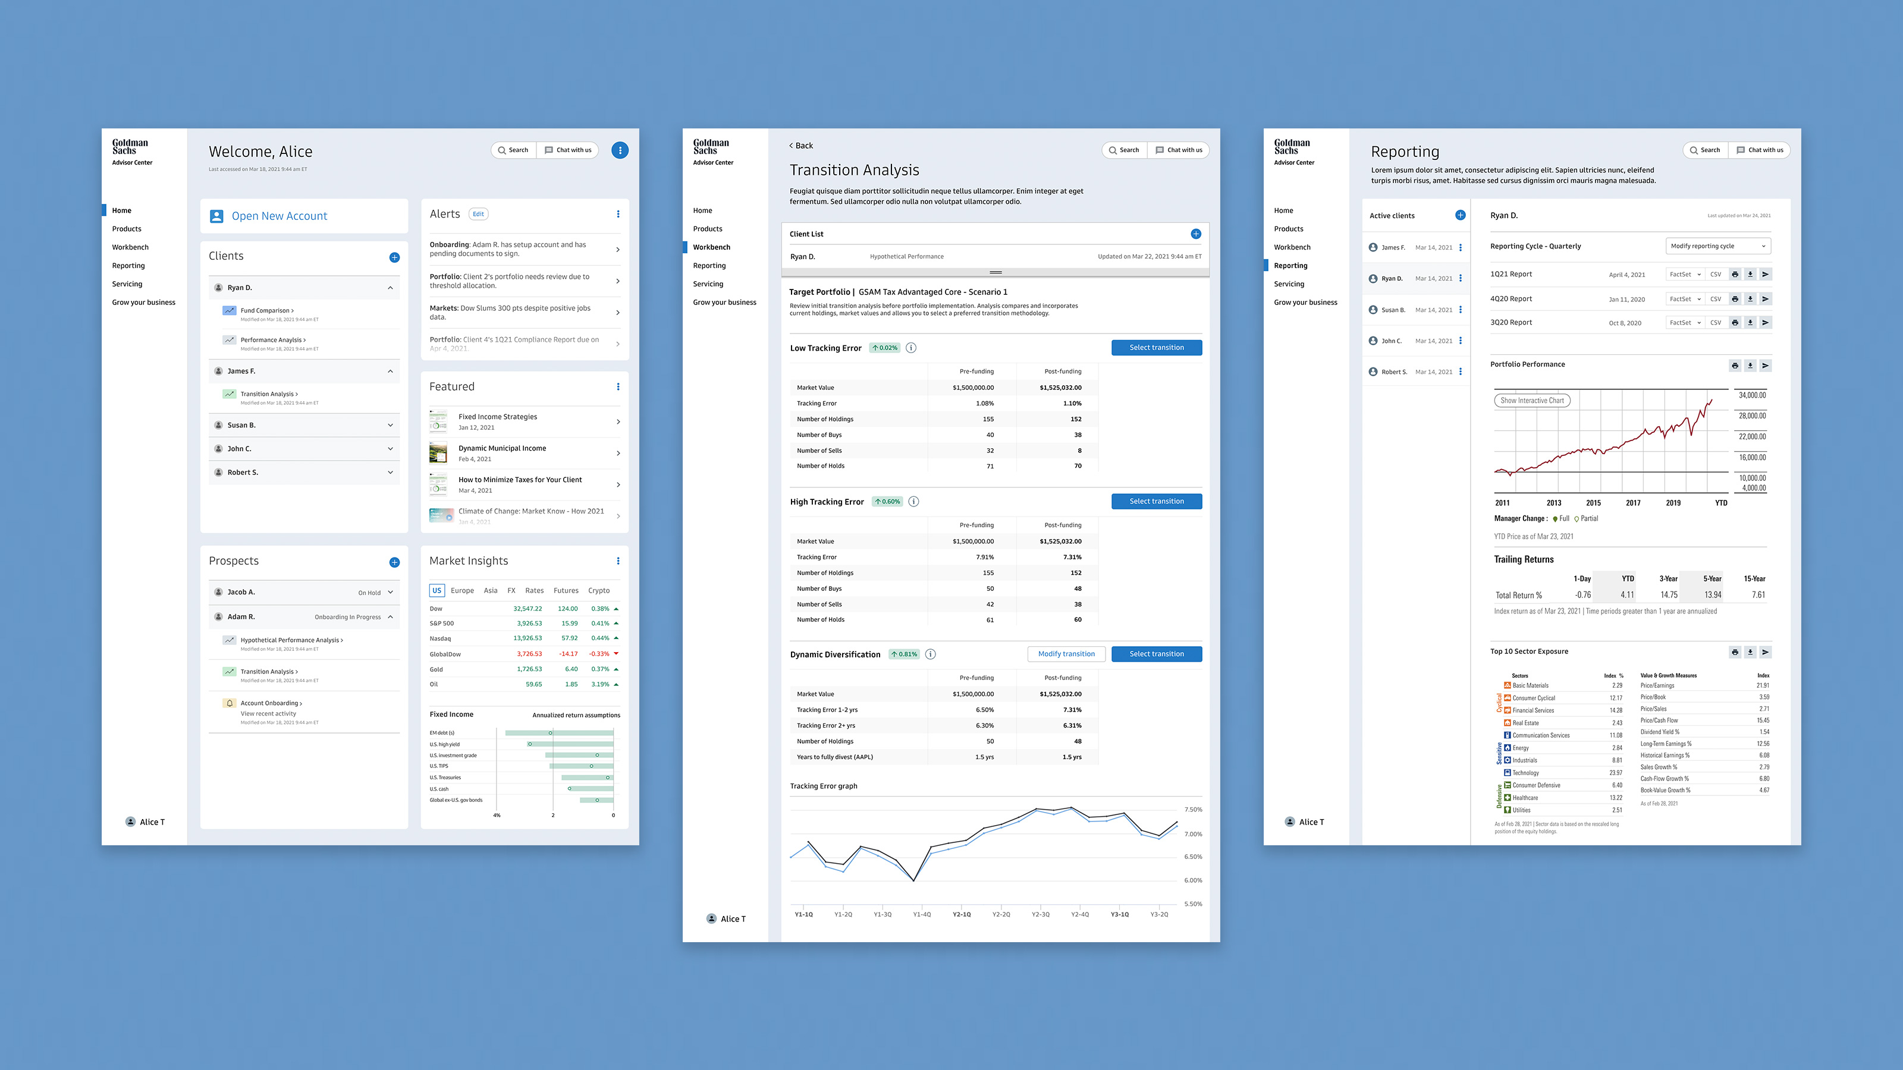Open James F. active client options
The width and height of the screenshot is (1903, 1070).
1461,247
